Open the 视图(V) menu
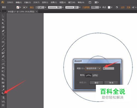The height and width of the screenshot is (108, 137). coord(62,2)
